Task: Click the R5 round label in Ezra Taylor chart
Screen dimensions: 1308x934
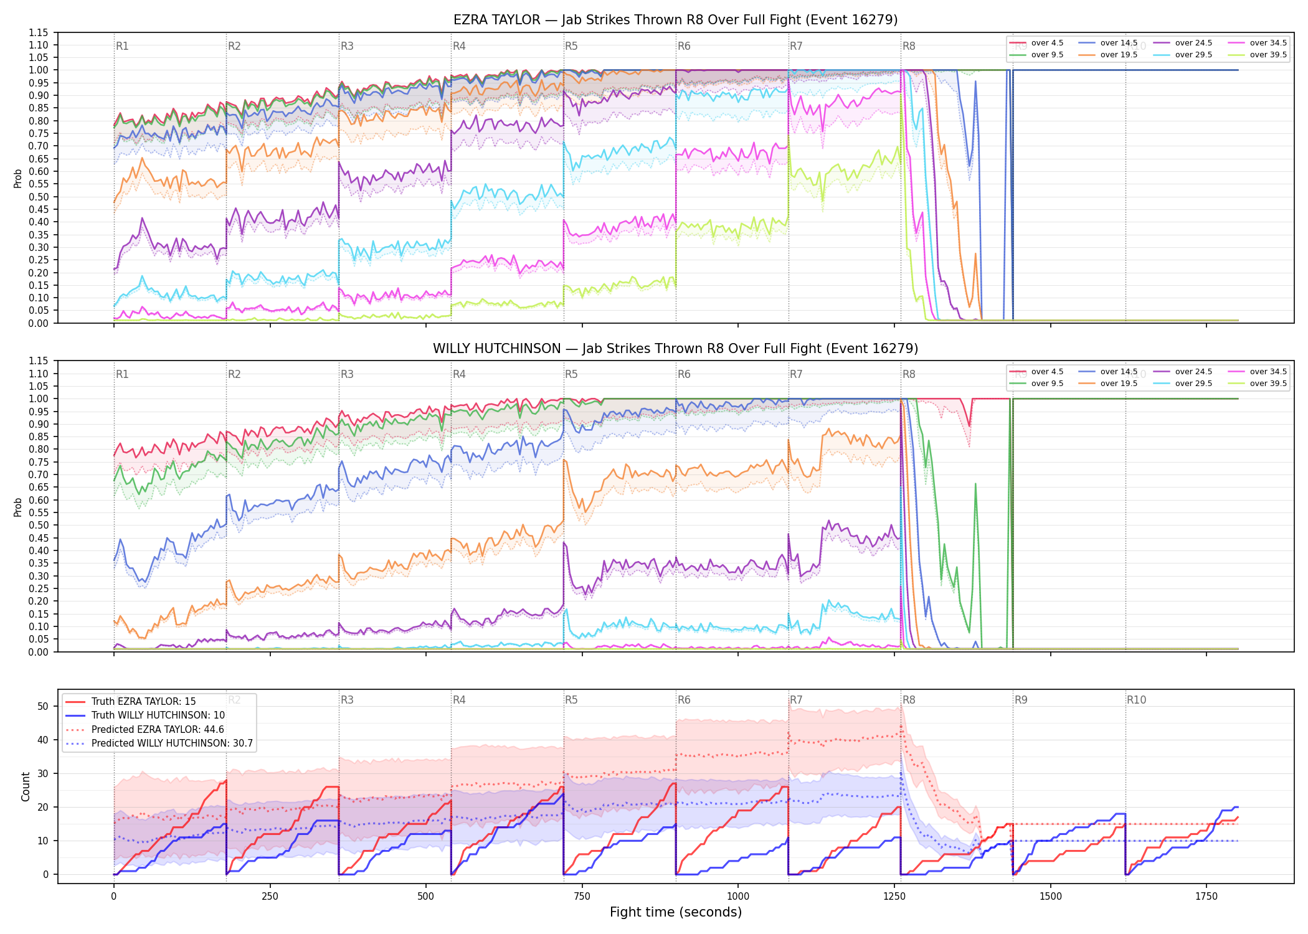Action: click(571, 46)
